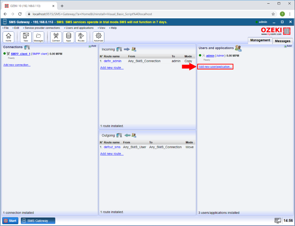Open the View menu
Viewport: 295px width, 226px height.
(102, 28)
